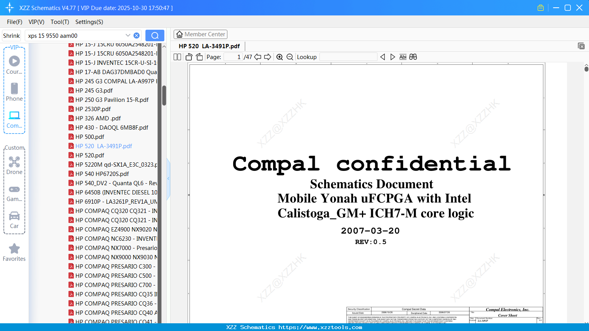Screen dimensions: 589x331
Task: Open HP 5220M qd-SX1A_E3C_0323 file
Action: point(113,164)
